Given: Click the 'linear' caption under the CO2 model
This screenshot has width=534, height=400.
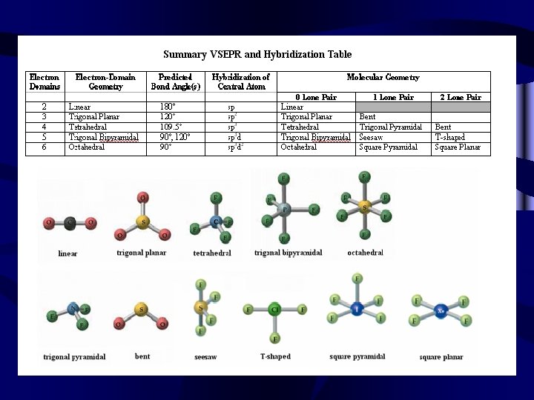Looking at the screenshot, I should [67, 253].
